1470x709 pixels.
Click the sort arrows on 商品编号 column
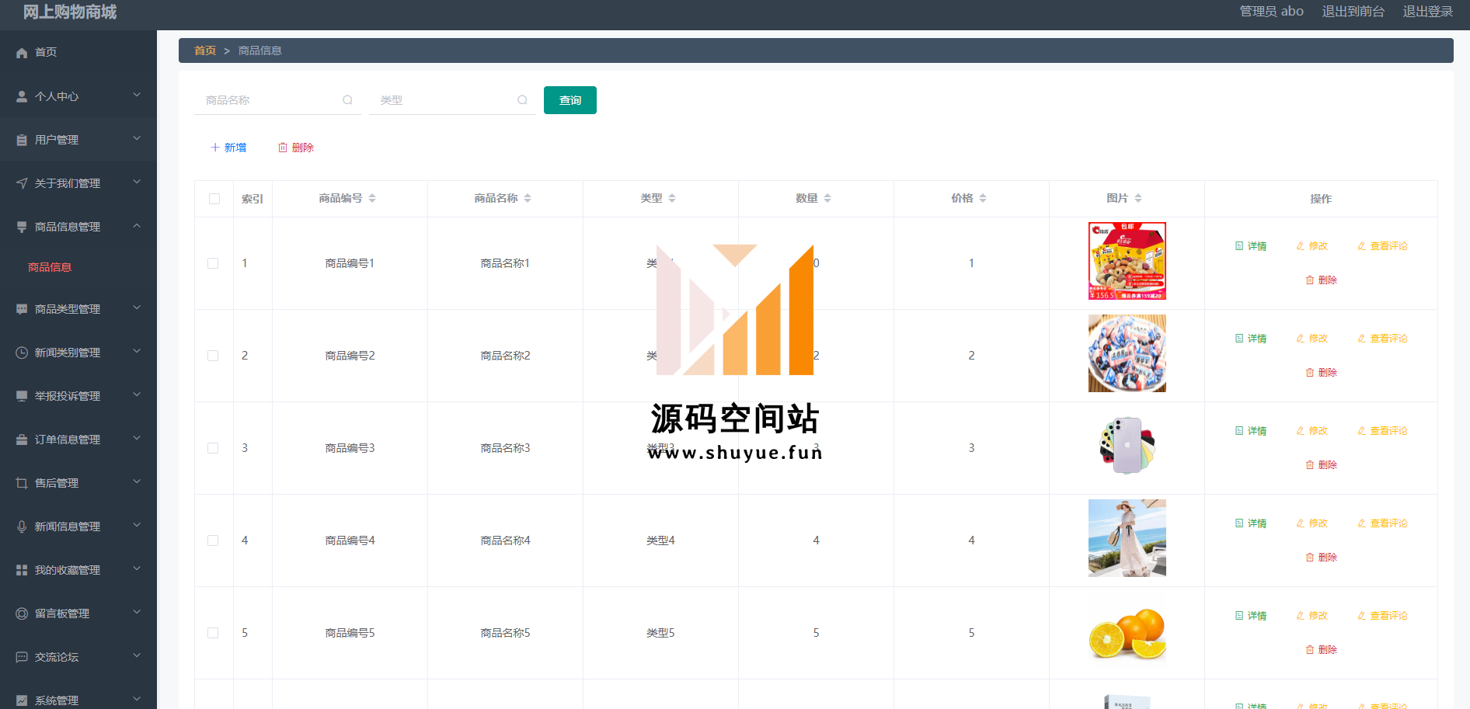[x=372, y=199]
